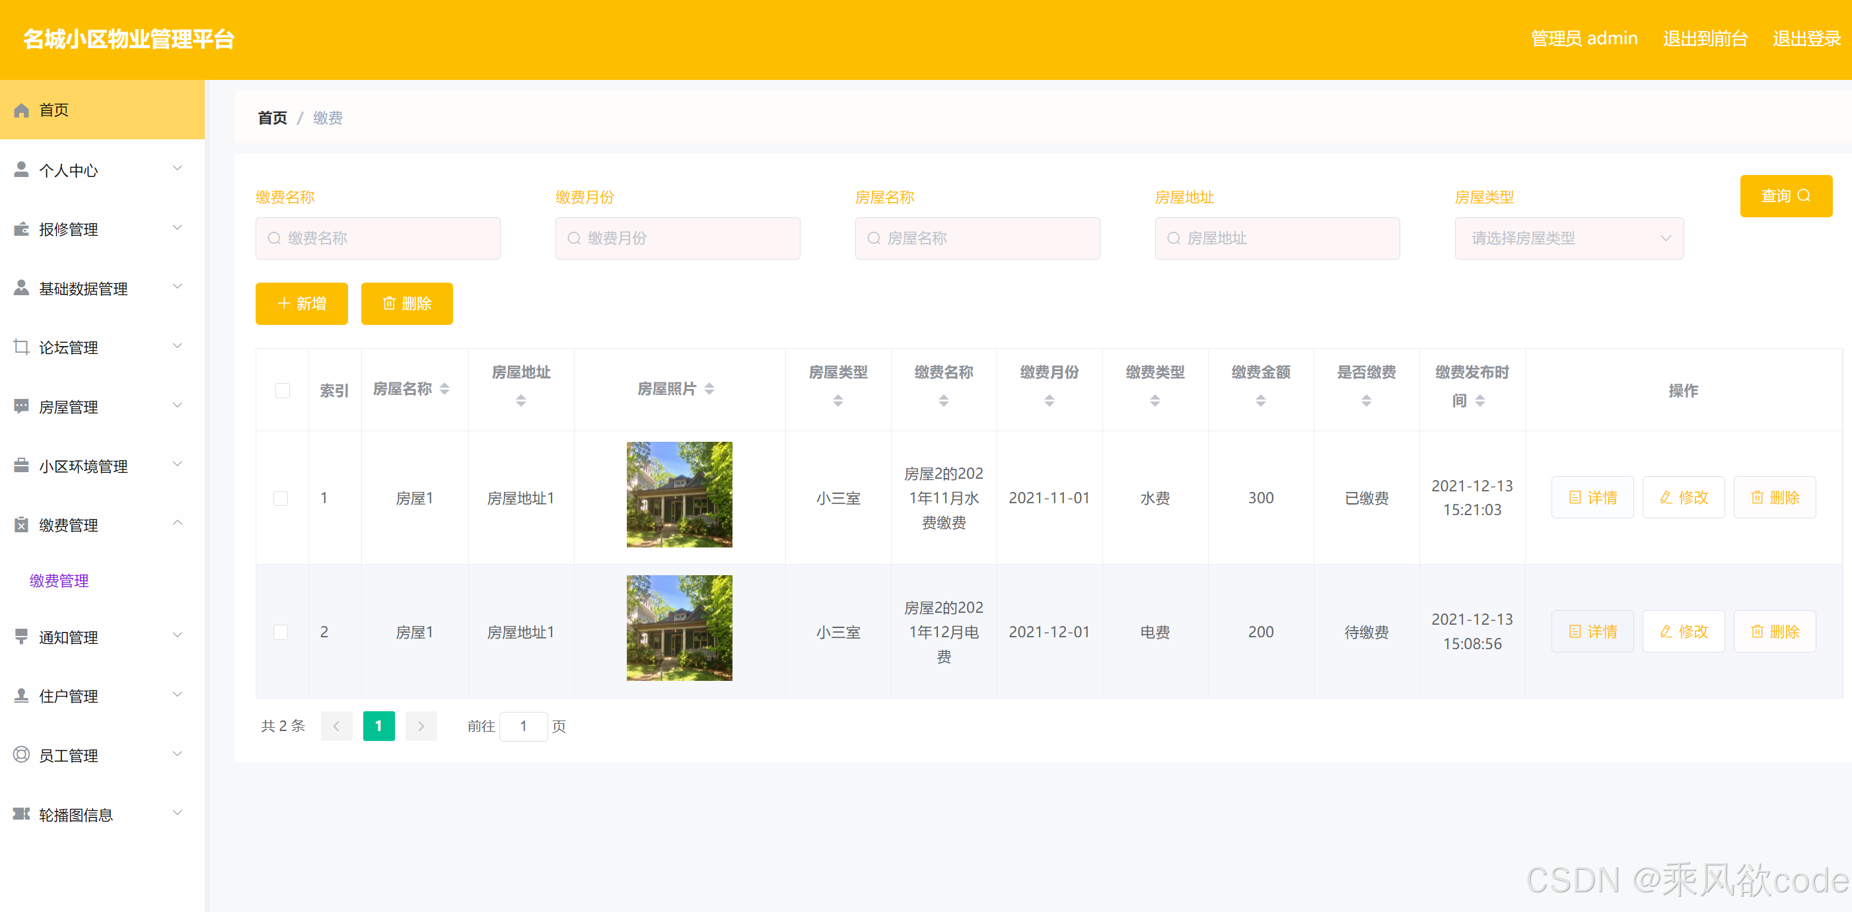
Task: Click the 查询 search button
Action: click(1785, 196)
